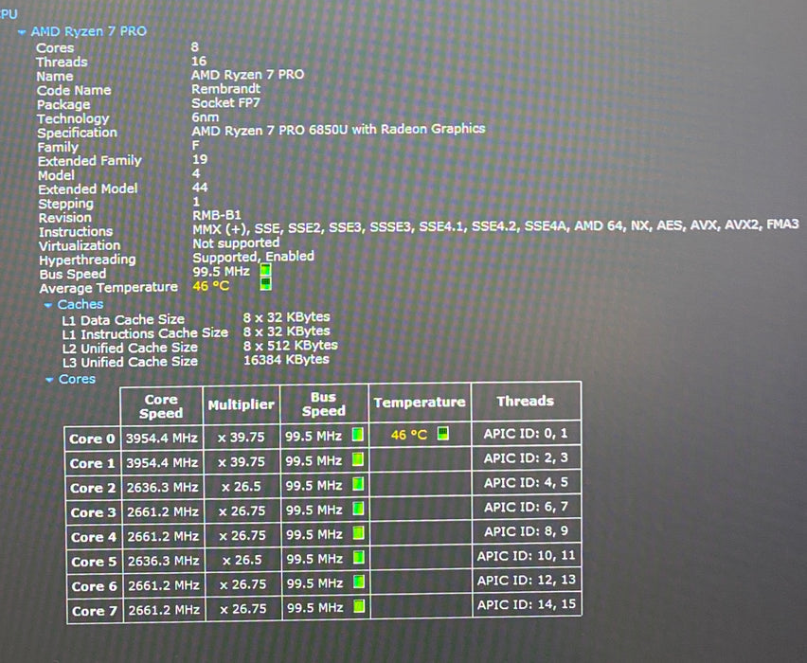The image size is (807, 663).
Task: Select the Core Speed column header
Action: click(x=161, y=406)
